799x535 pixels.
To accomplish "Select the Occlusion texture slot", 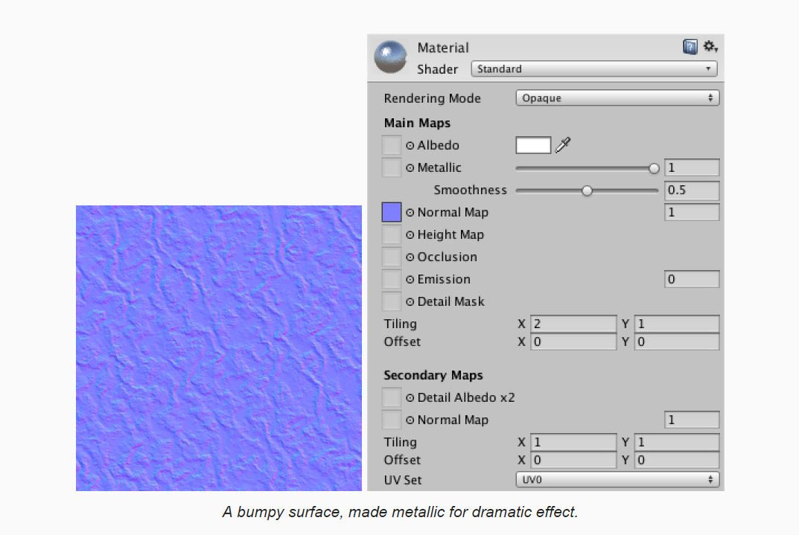I will pos(392,257).
